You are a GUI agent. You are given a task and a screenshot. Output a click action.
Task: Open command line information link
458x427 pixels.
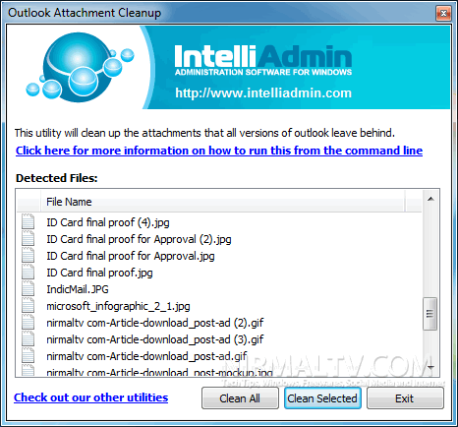[219, 151]
